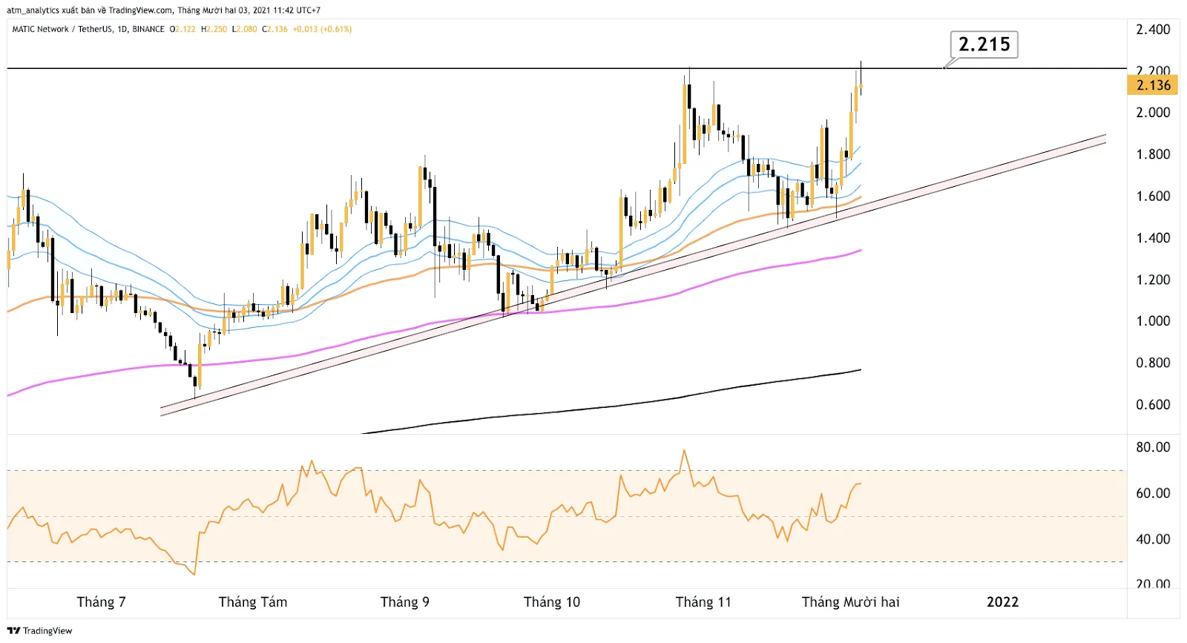The height and width of the screenshot is (643, 1187).
Task: Click the Tháng Tám time axis label
Action: 252,601
